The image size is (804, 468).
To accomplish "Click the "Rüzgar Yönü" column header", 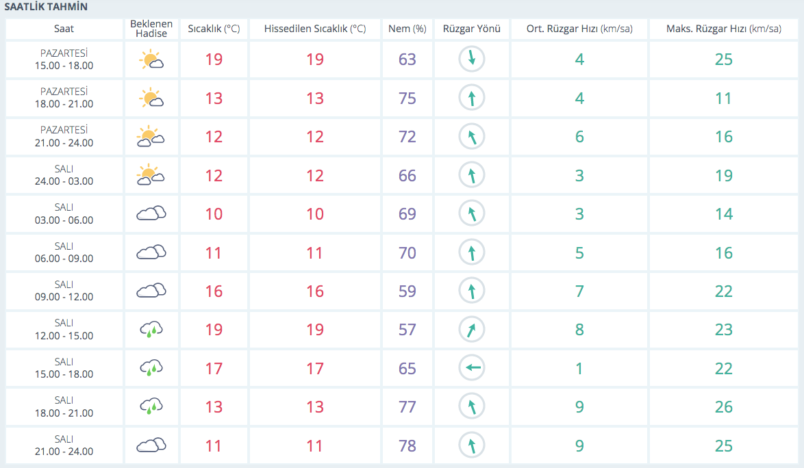I will (471, 29).
